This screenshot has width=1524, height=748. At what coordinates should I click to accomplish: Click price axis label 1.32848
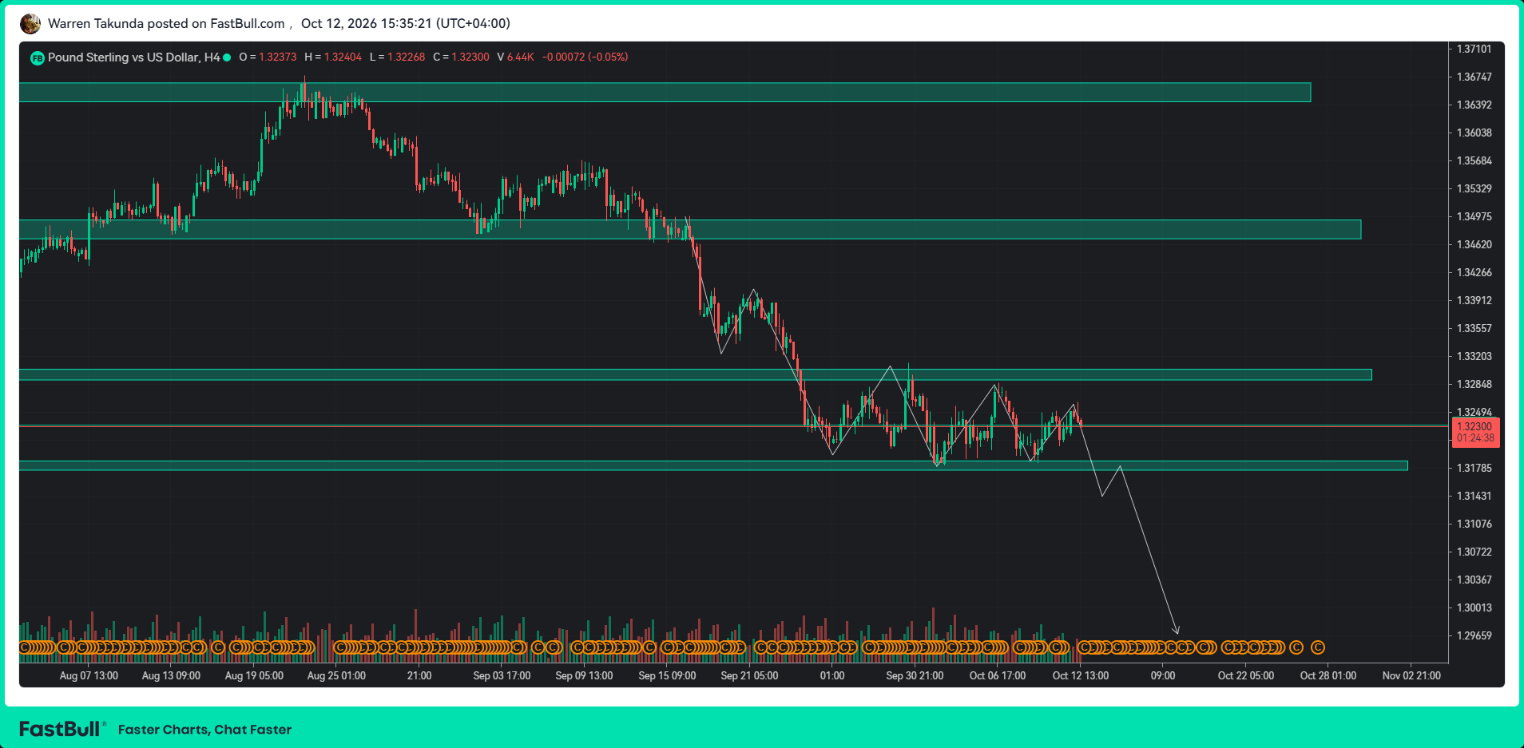pos(1474,385)
